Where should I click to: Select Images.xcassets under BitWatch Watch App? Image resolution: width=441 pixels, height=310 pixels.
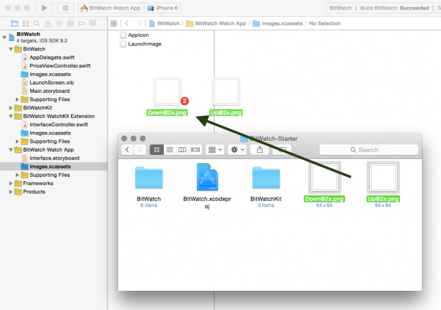click(54, 167)
